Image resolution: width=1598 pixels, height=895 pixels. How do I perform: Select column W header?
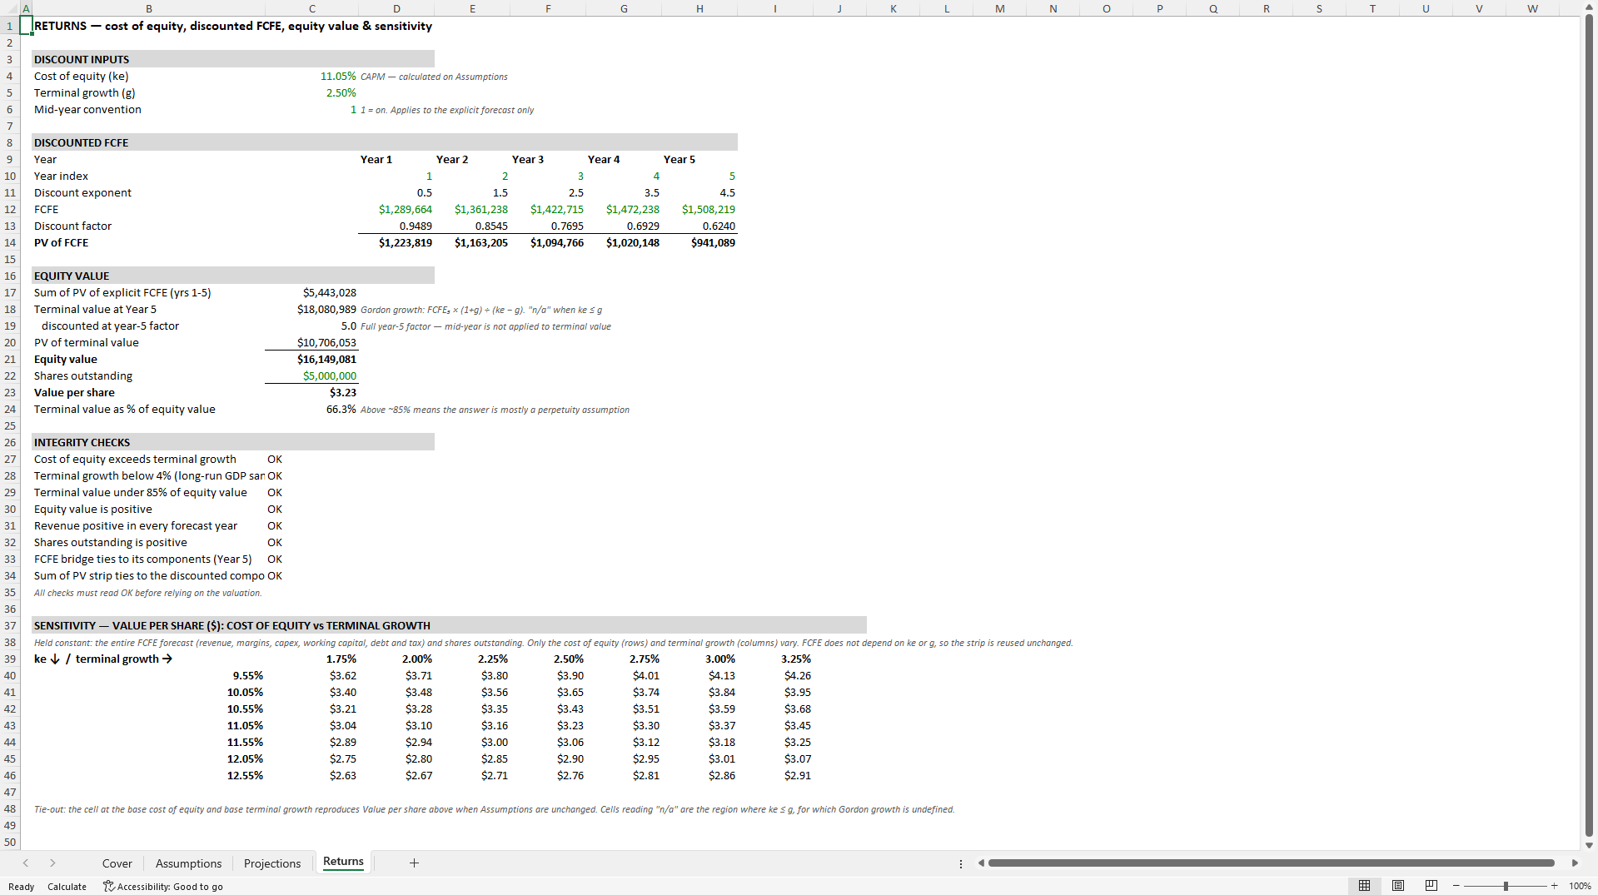click(1532, 9)
